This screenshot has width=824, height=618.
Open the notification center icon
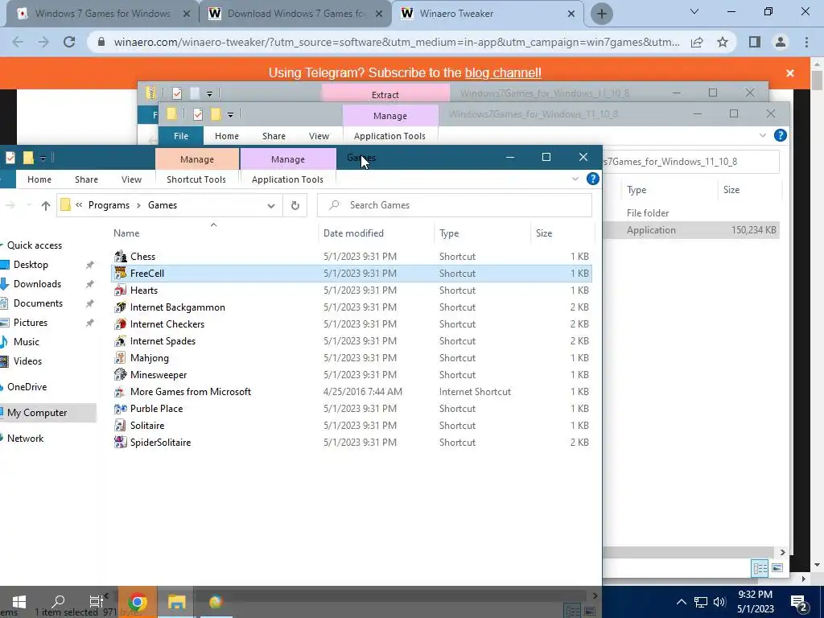pos(799,603)
